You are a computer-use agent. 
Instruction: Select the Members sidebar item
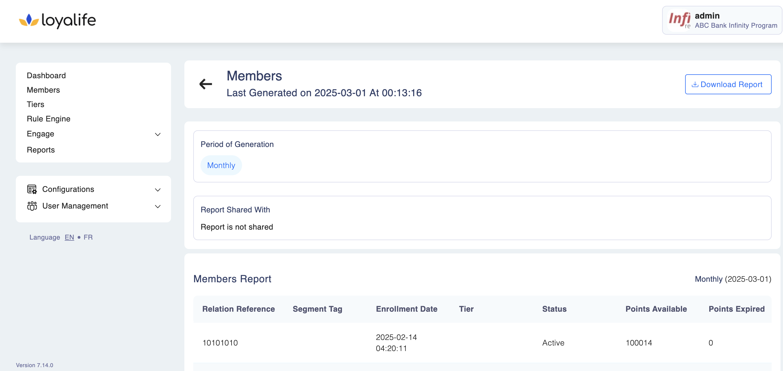click(44, 90)
